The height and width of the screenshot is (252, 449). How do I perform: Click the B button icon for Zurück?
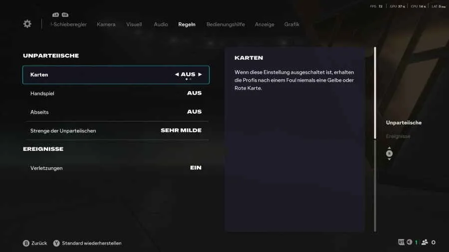click(x=26, y=243)
